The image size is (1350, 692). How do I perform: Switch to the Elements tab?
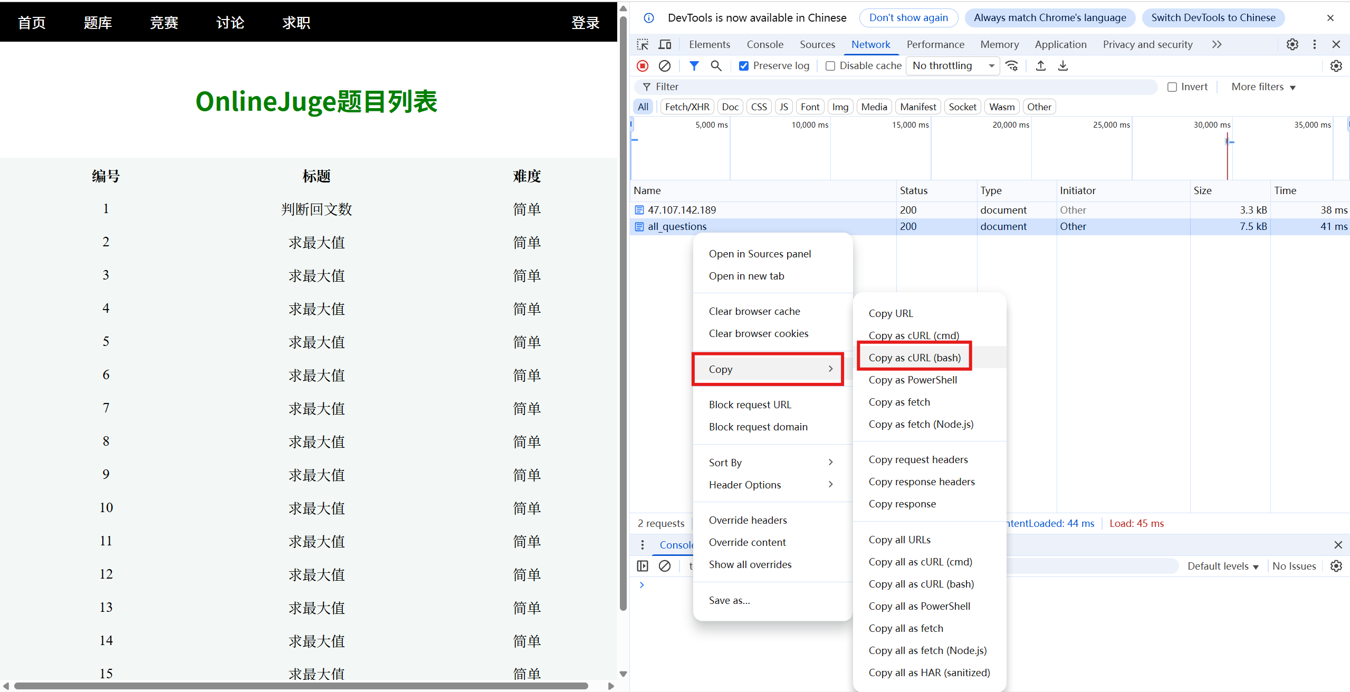[x=710, y=44]
